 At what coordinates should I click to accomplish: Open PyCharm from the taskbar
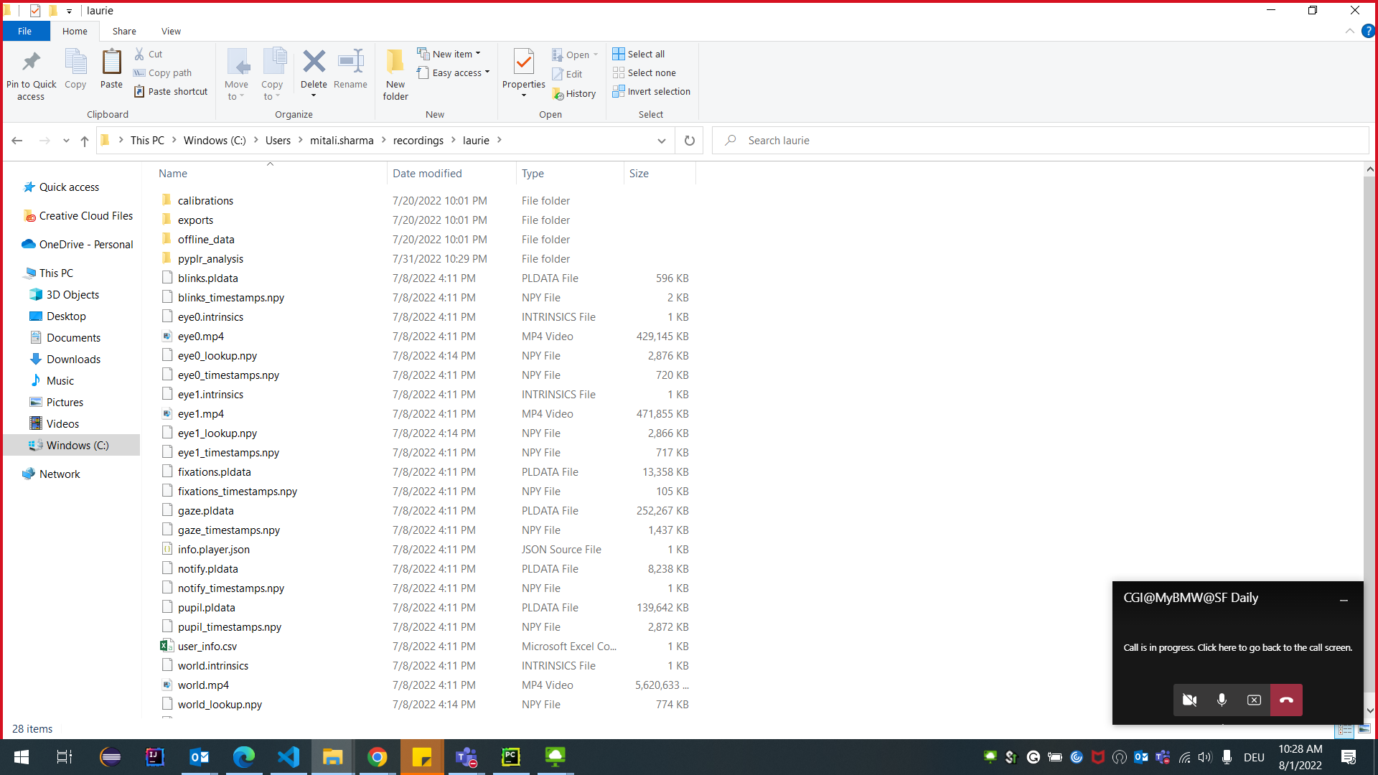(x=510, y=756)
